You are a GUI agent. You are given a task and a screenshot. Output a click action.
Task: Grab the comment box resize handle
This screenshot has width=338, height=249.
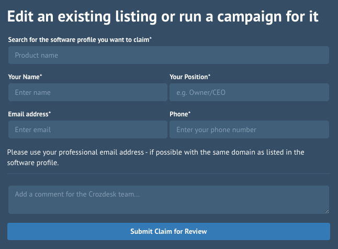pos(327,211)
